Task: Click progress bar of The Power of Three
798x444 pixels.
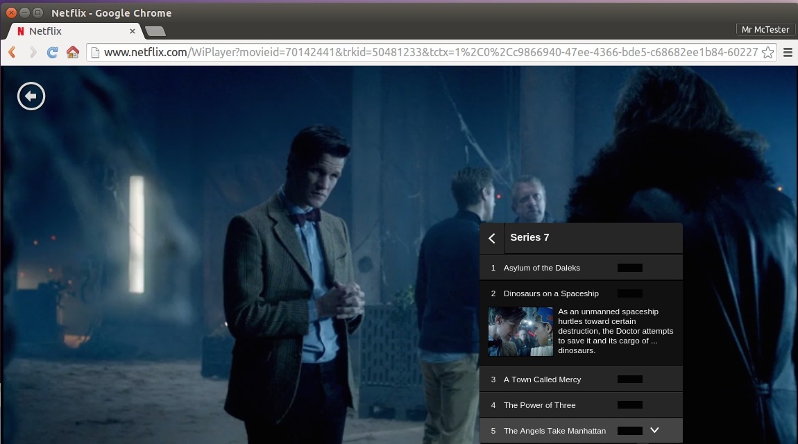Action: 629,405
